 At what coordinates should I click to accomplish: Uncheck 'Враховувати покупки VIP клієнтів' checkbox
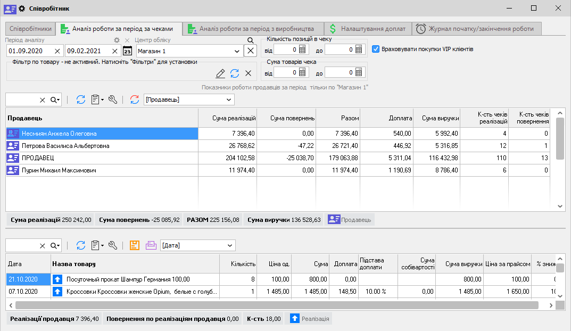coord(376,49)
